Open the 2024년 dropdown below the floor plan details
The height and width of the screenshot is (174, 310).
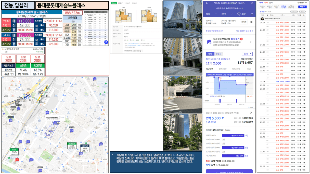click(137, 51)
